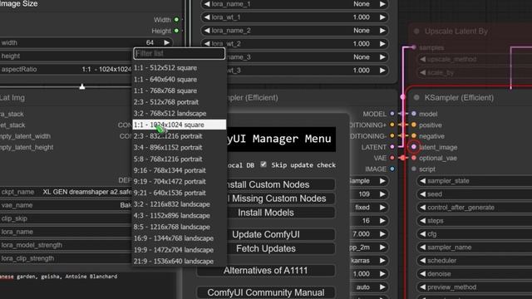Click KSampler positive input socket
The height and width of the screenshot is (299, 532).
coord(414,125)
